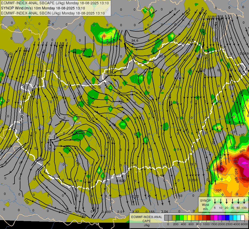Click the SYNOP legend wind arrow above 20

pos(226,201)
